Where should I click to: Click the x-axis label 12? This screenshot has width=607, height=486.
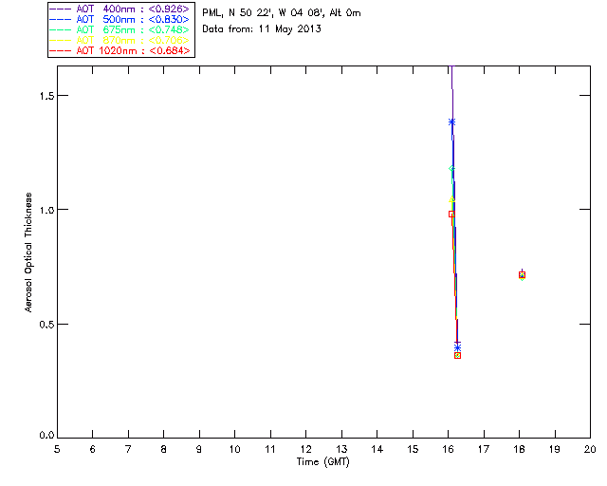pos(305,449)
